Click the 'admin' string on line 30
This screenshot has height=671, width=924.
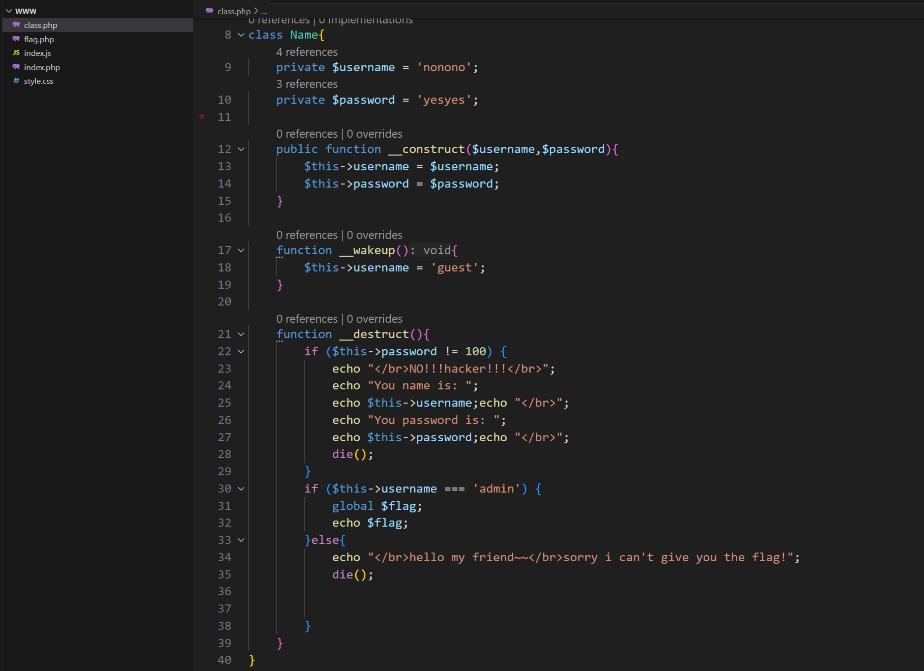tap(497, 489)
